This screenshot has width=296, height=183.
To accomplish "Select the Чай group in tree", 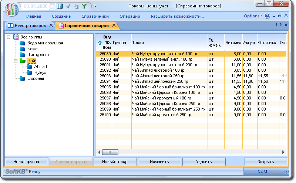I will pos(31,61).
